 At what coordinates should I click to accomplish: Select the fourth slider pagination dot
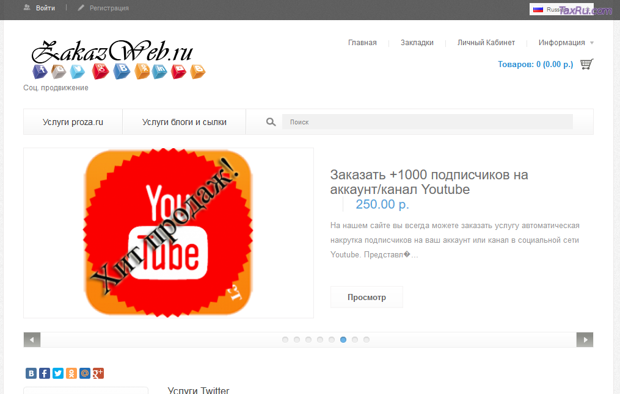pyautogui.click(x=320, y=340)
